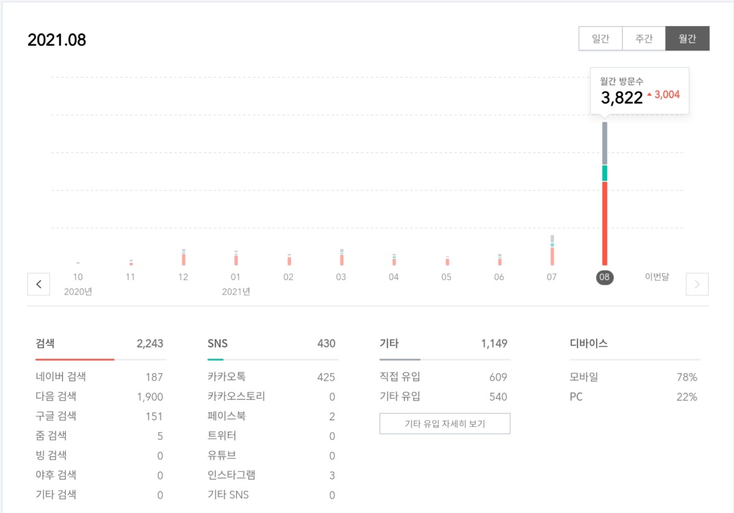Screen dimensions: 734x513
Task: Select month 06 on the chart axis
Action: [499, 277]
